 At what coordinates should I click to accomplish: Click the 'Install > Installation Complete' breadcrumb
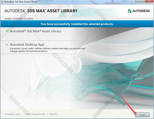tap(19, 19)
